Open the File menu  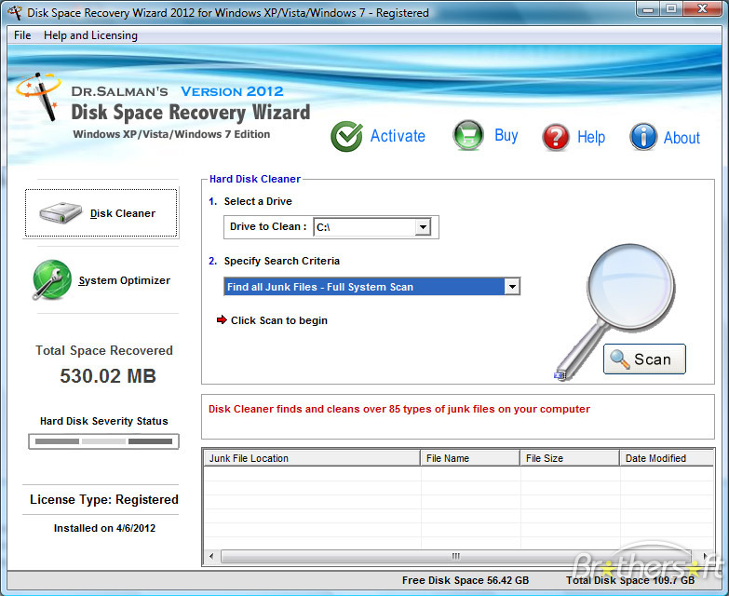22,35
